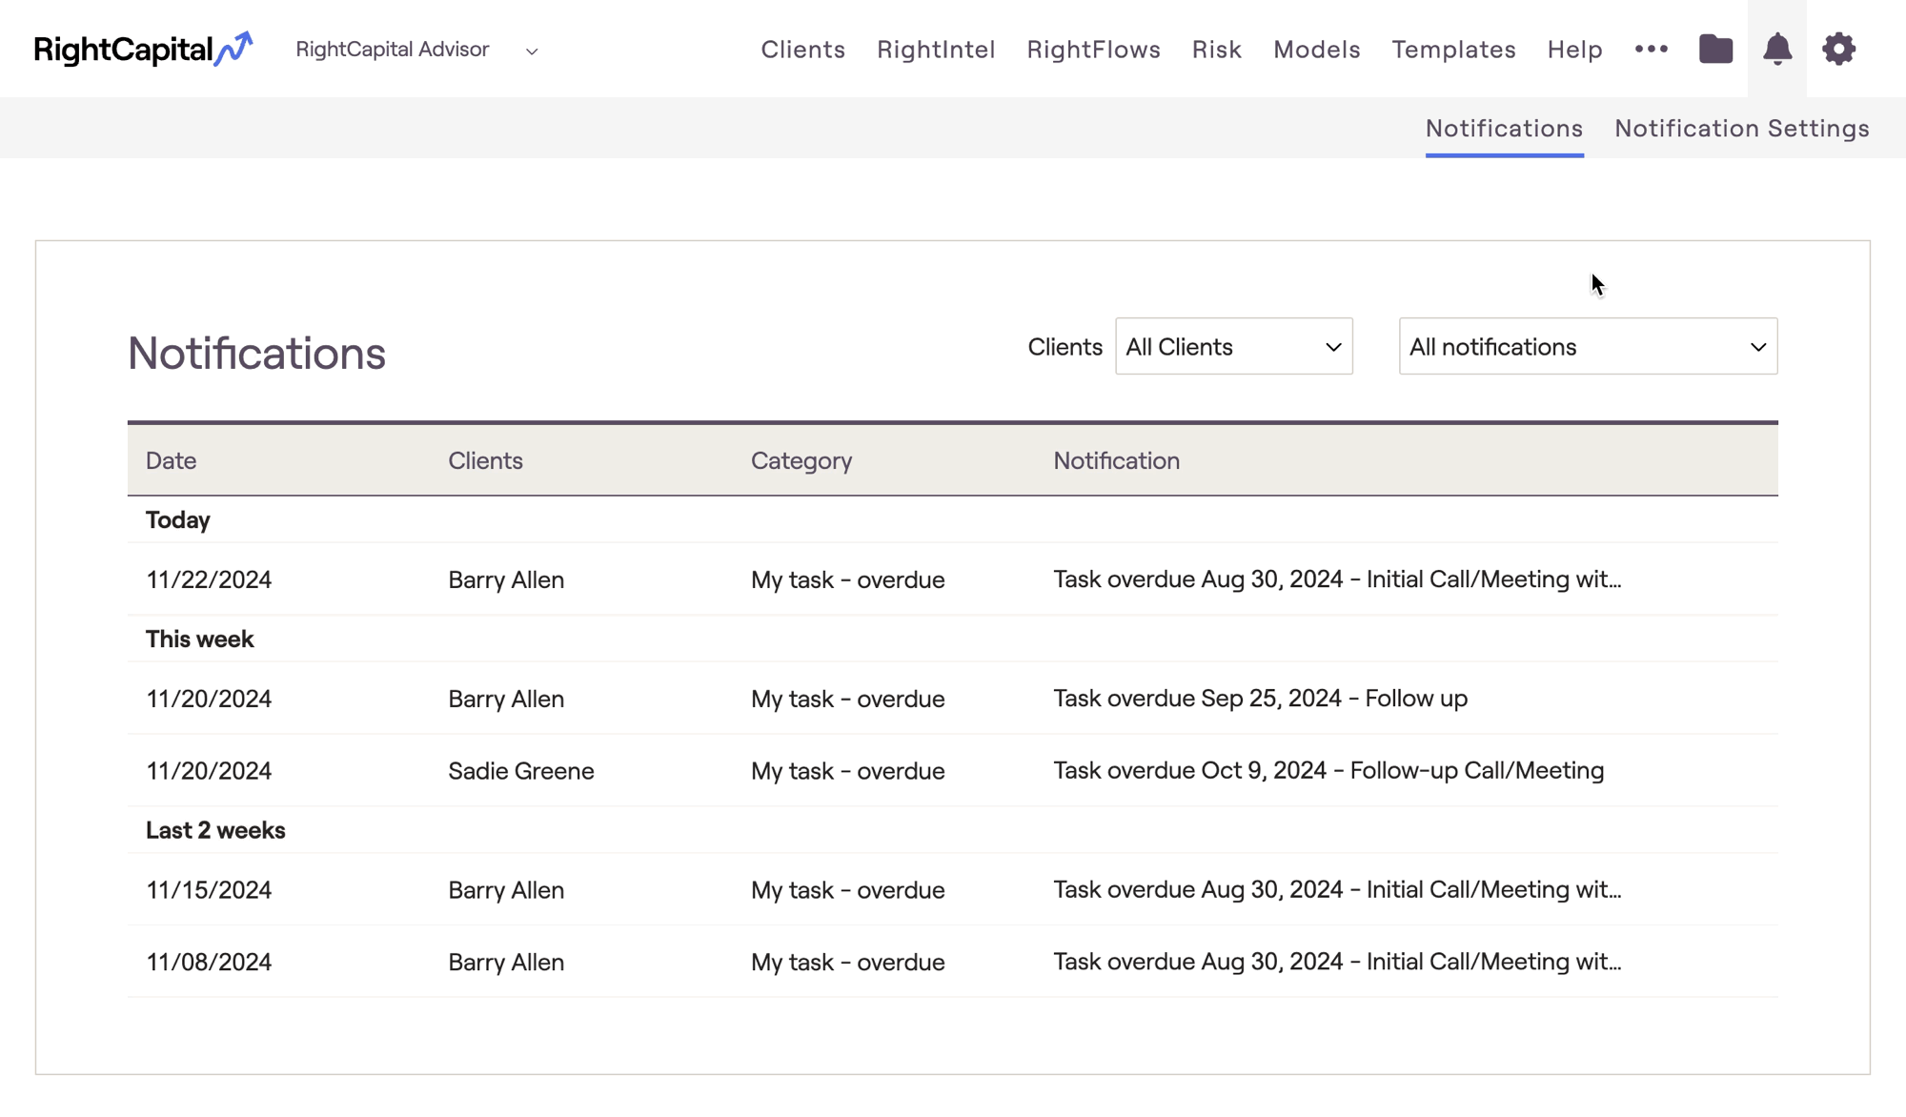Click the 11/15/2024 date cell
This screenshot has height=1117, width=1906.
pyautogui.click(x=209, y=890)
